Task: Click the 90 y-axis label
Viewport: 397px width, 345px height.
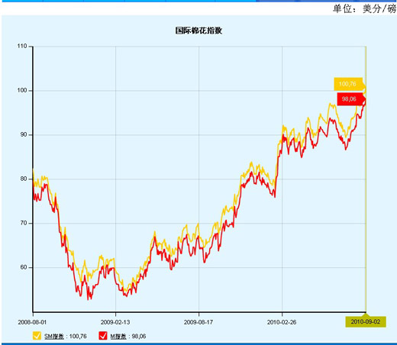Action: [24, 134]
